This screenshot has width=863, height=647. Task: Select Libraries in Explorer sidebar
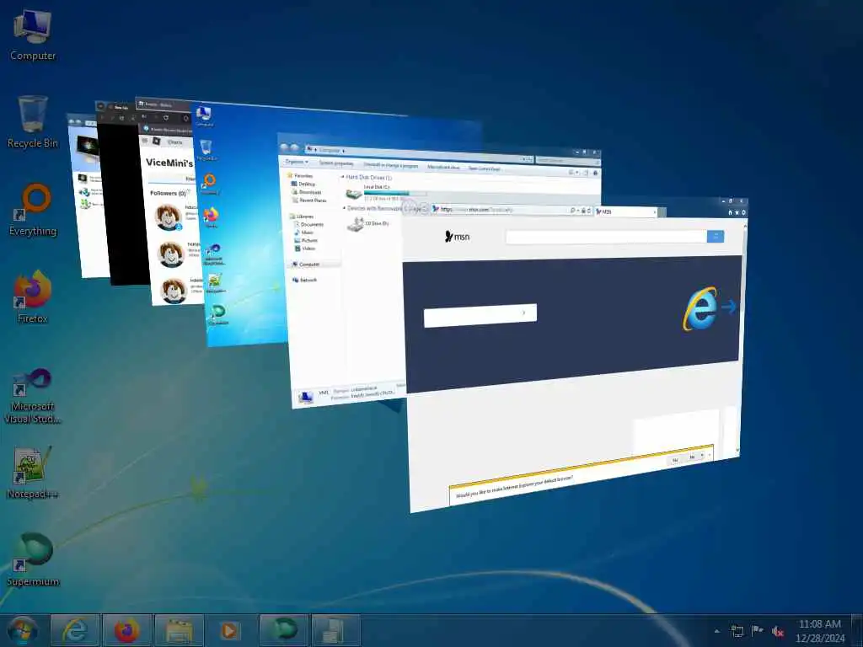pyautogui.click(x=302, y=217)
